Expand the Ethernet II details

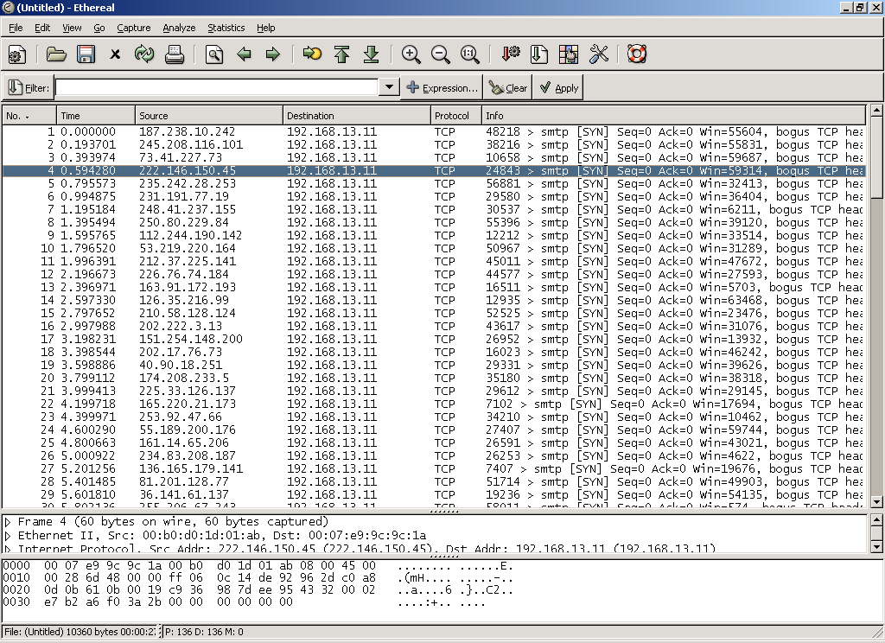coord(8,536)
